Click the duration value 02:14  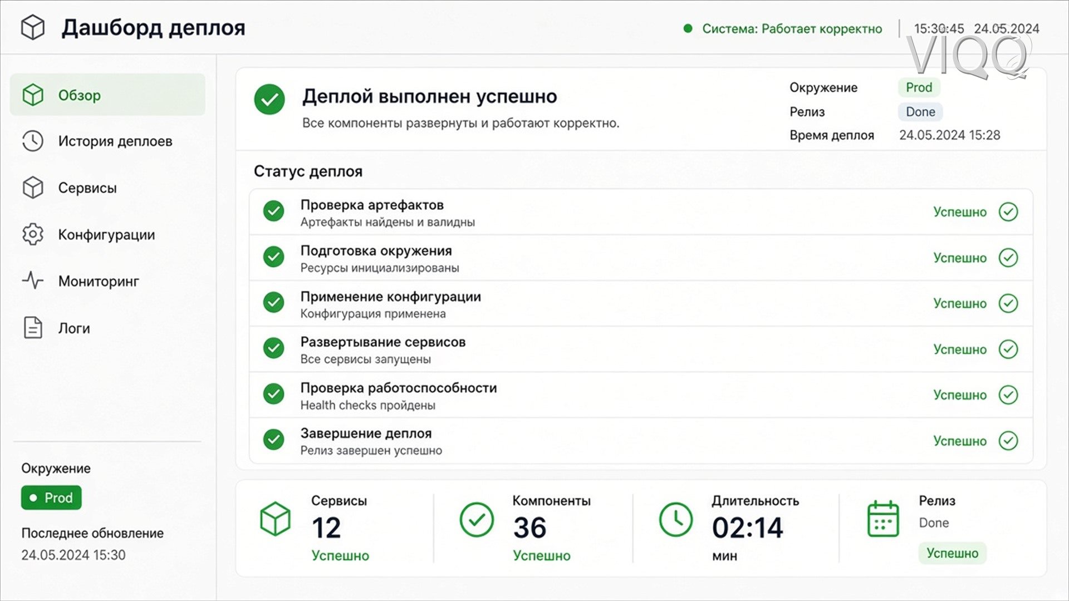(748, 528)
